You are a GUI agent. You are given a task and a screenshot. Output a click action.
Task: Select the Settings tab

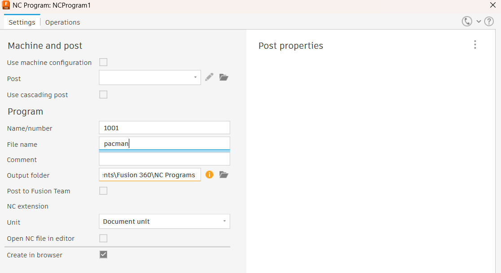pyautogui.click(x=22, y=22)
